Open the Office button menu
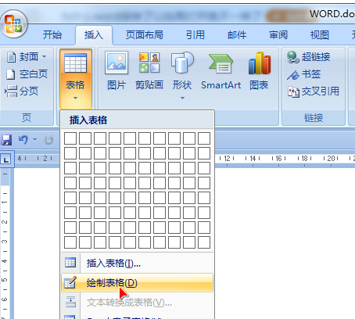The image size is (355, 319). coord(13,24)
